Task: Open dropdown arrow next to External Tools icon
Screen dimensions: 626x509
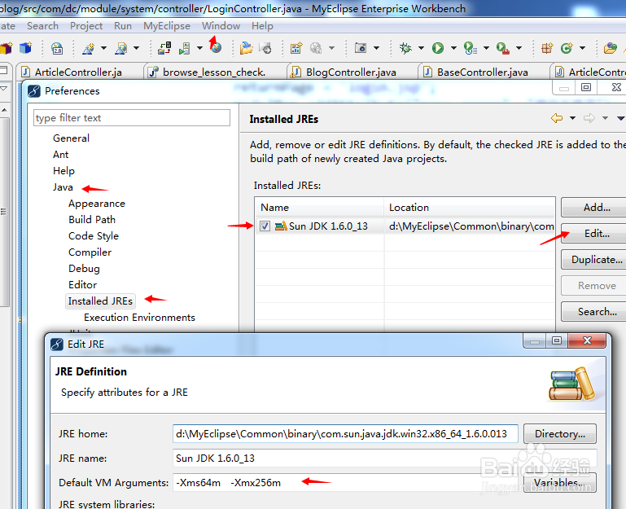Action: (x=519, y=48)
